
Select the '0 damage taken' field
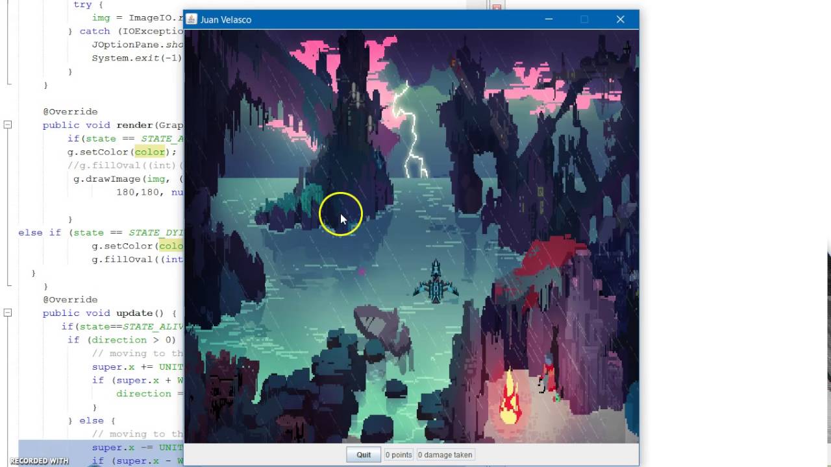tap(445, 455)
